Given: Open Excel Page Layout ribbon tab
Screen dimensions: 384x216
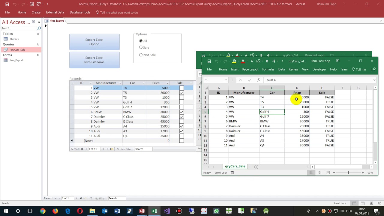Looking at the screenshot, I should (x=250, y=69).
